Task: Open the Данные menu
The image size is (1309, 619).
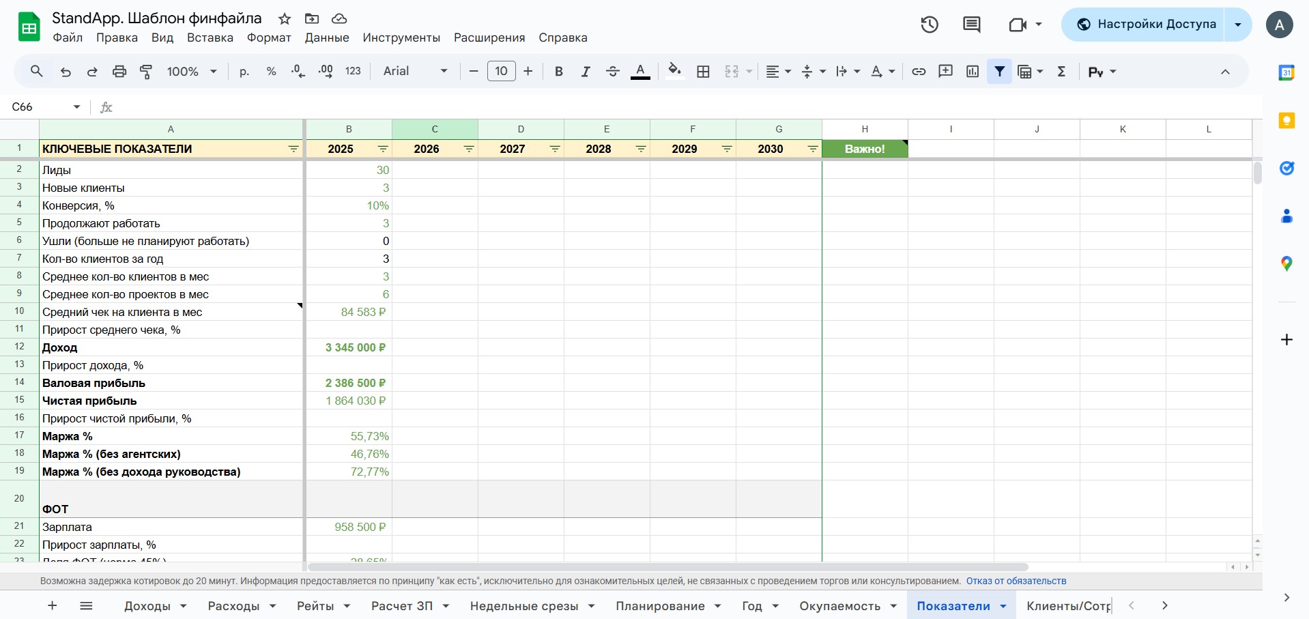Action: point(327,38)
